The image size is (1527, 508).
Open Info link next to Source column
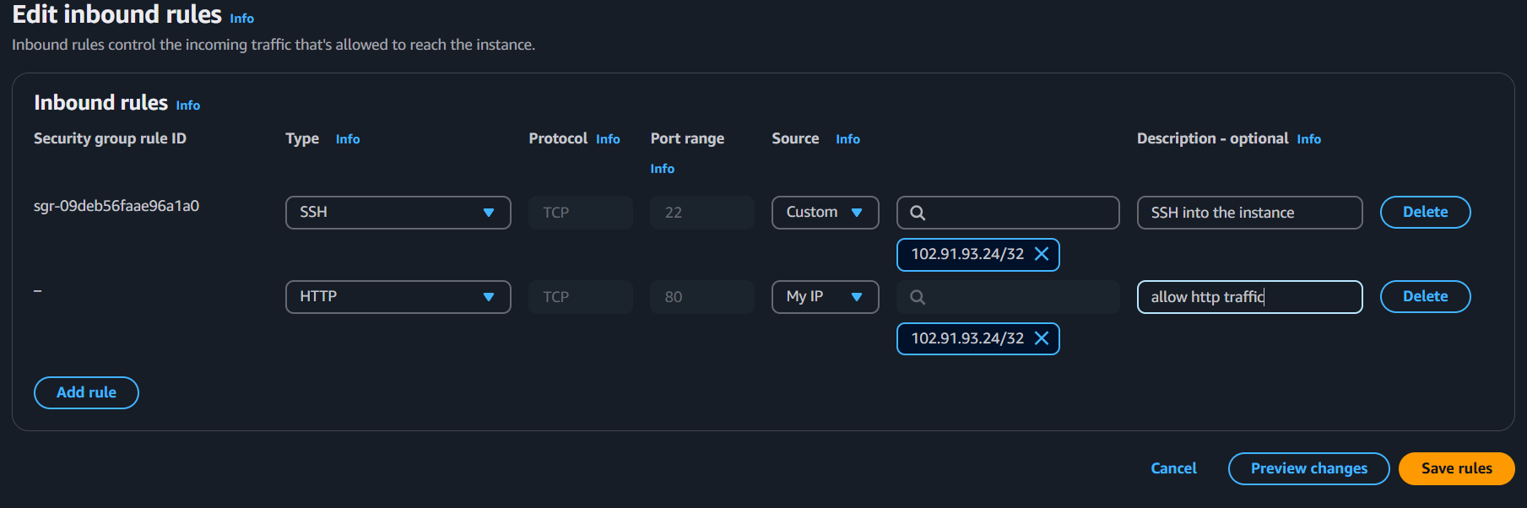point(848,139)
